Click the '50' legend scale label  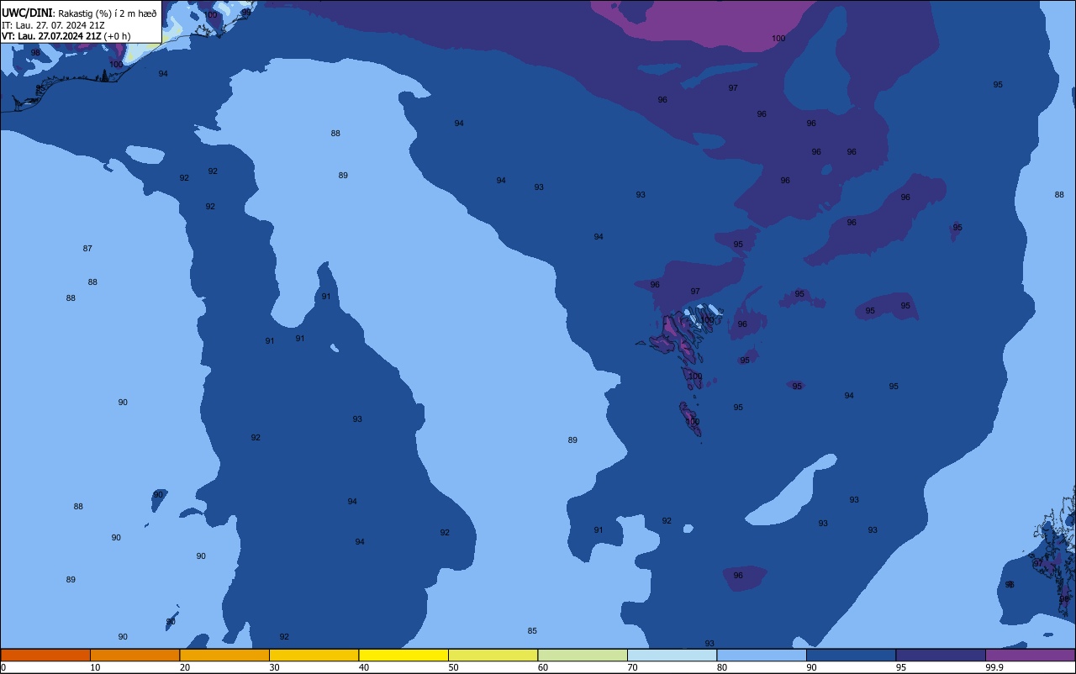pyautogui.click(x=453, y=667)
